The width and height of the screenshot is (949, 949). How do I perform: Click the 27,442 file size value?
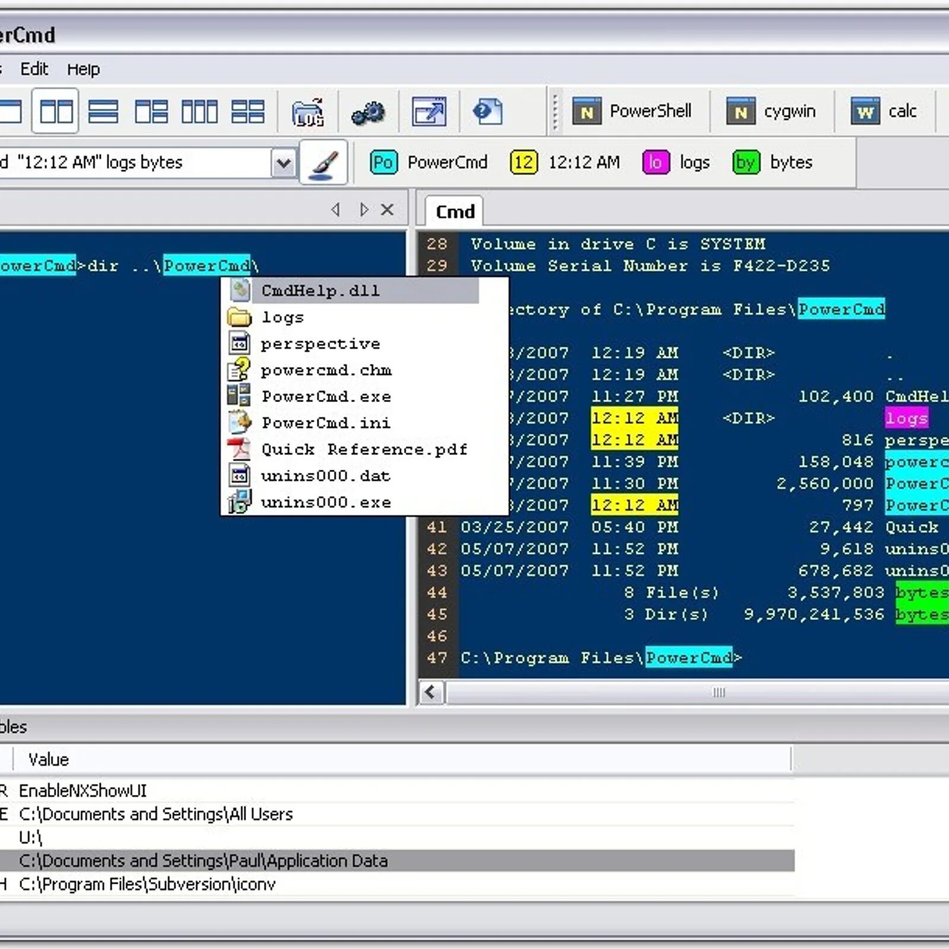pos(841,527)
